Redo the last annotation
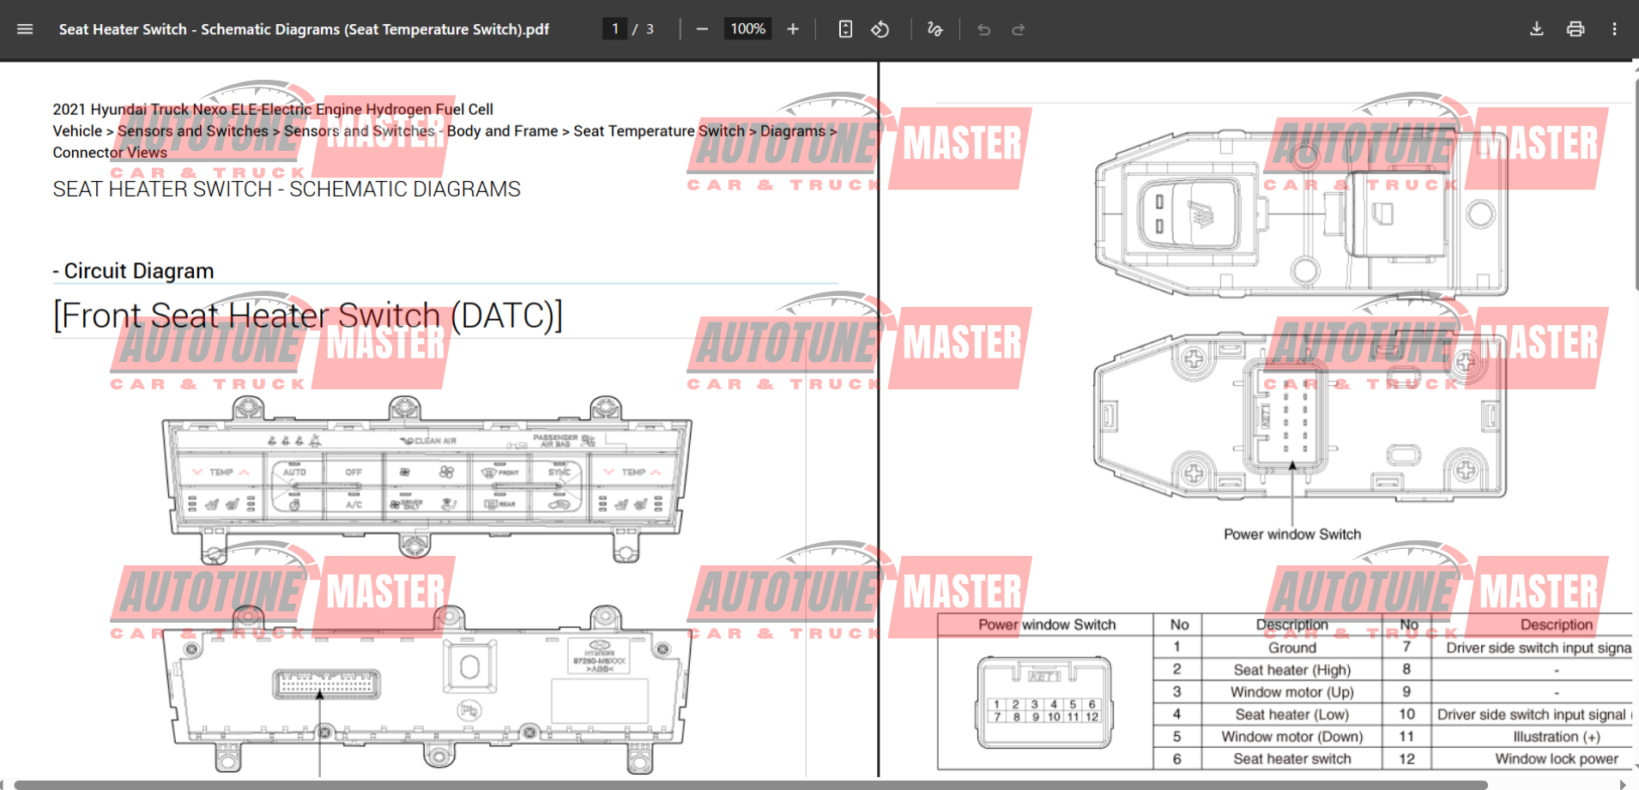The image size is (1639, 790). point(1019,29)
